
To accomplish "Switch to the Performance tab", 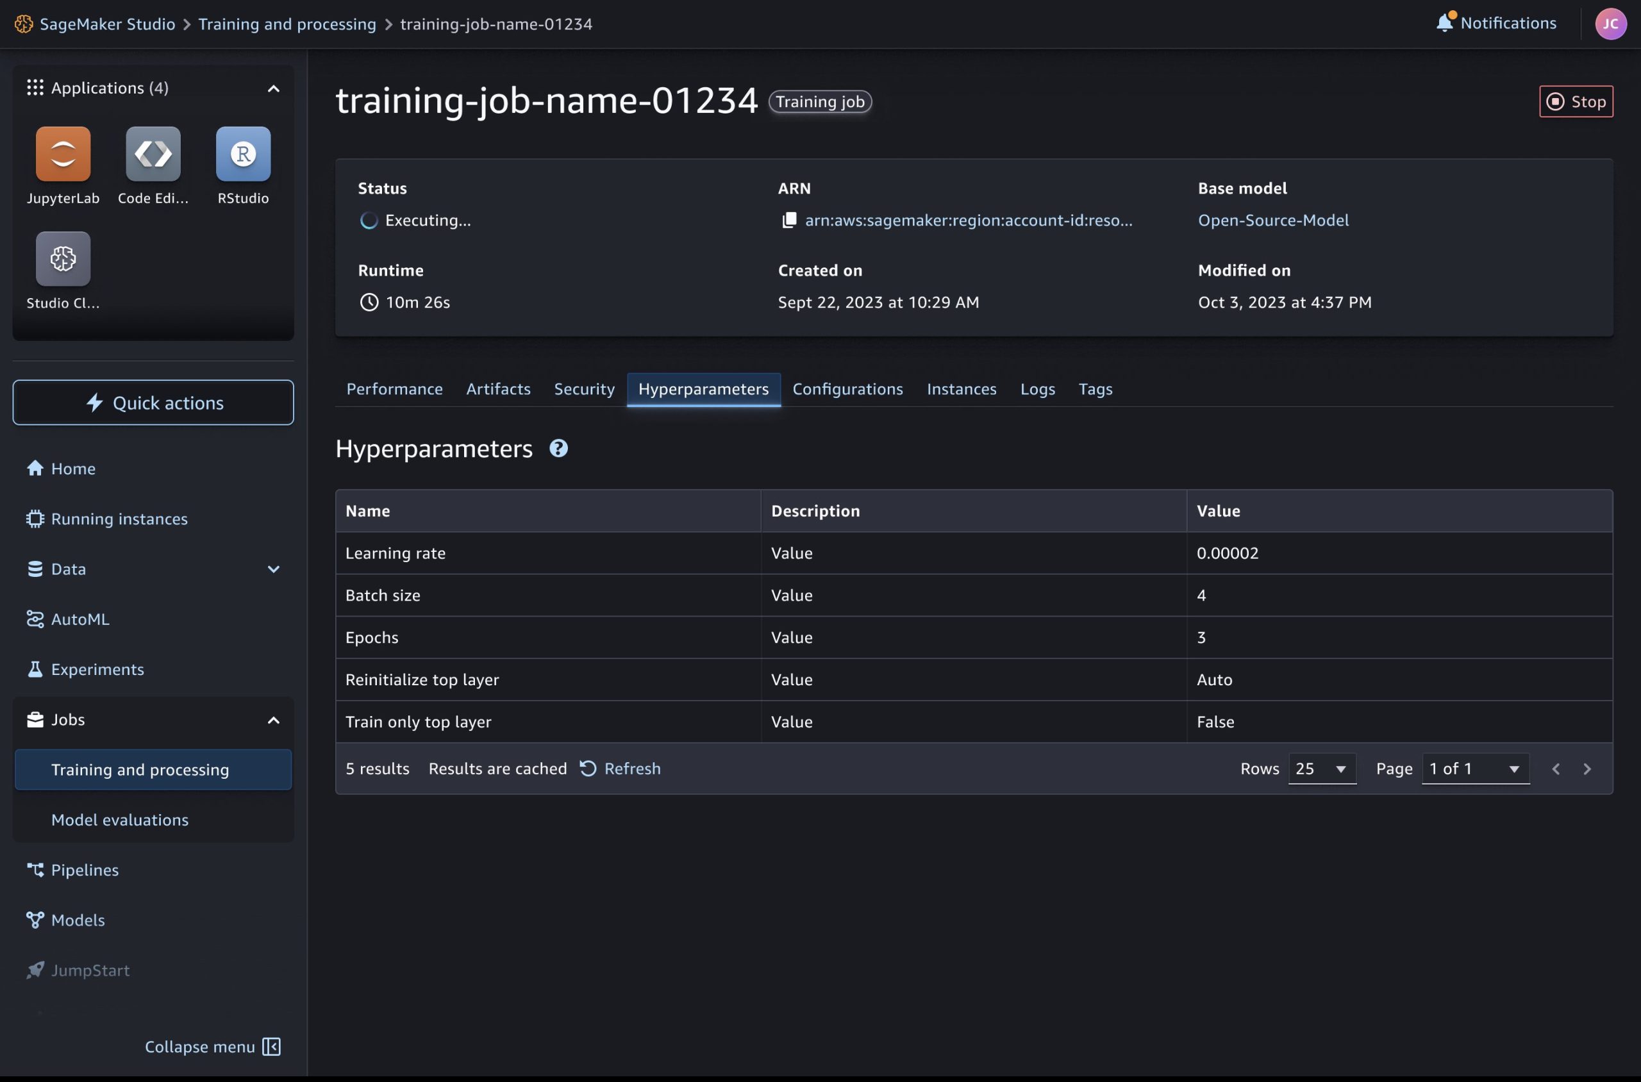I will (x=394, y=389).
